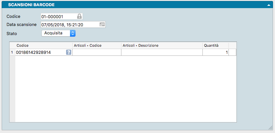Click the blank last column header after Quantità
Viewport: 275px width, 133px height.
coord(232,45)
